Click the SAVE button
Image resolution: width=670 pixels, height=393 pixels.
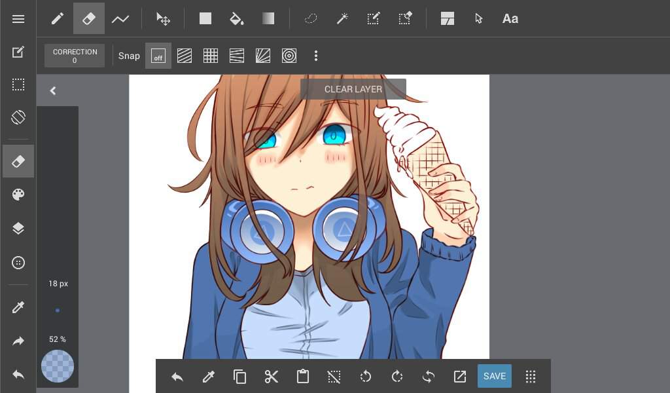tap(495, 376)
